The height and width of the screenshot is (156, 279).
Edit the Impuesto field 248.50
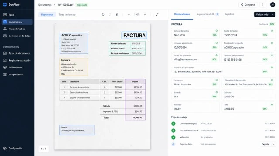(195, 107)
